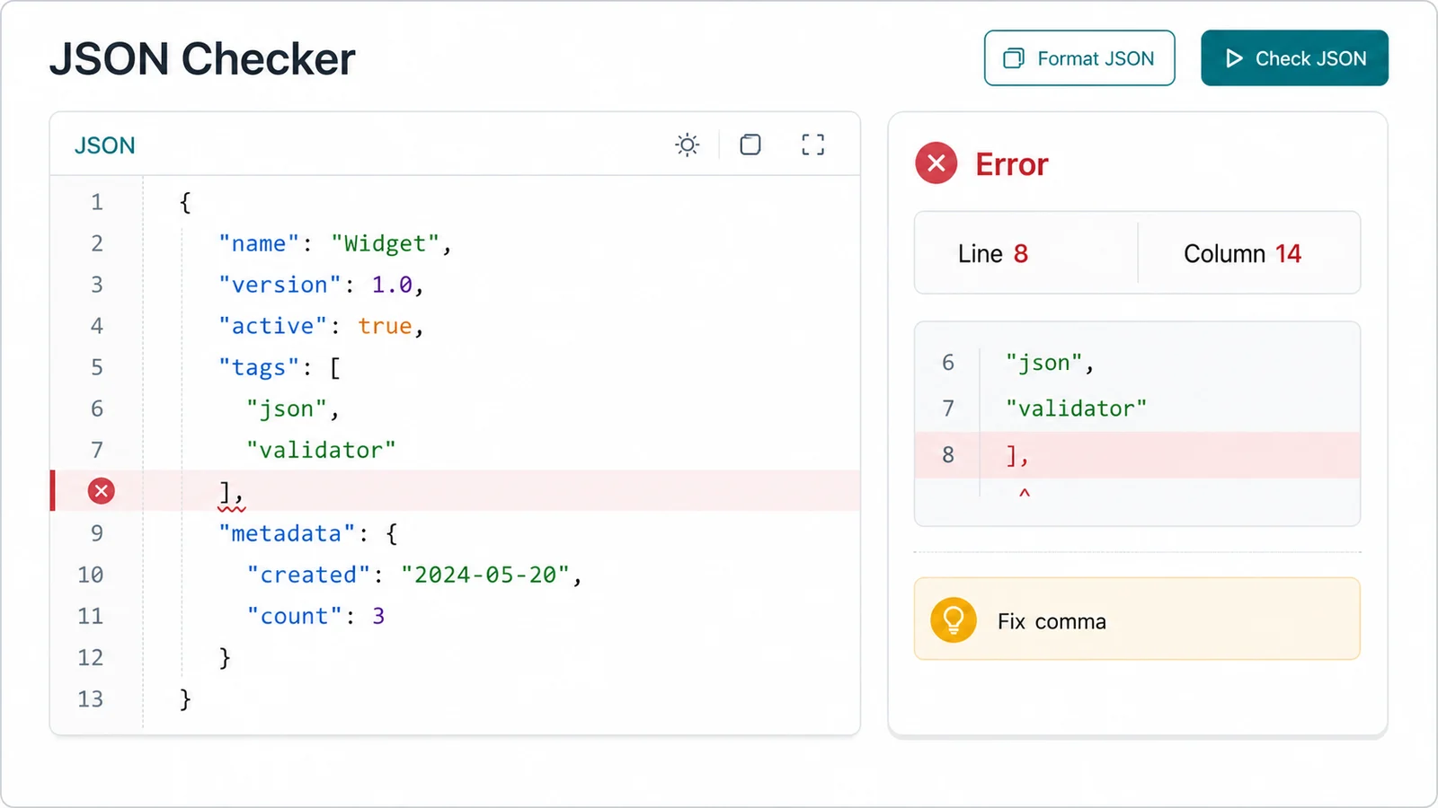Click line number 10 in gutter

[91, 575]
